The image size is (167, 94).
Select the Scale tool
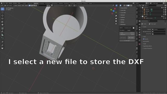point(2,22)
